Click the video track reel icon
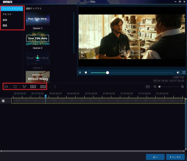Screen dimensions: 187x161 (3, 101)
